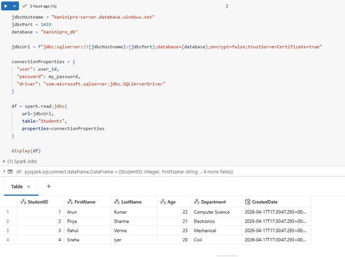The image size is (345, 257).
Task: Click the StudentID integer type icon
Action: 23,202
